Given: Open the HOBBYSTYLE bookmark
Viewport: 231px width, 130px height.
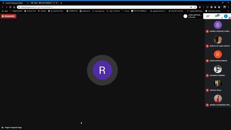Looking at the screenshot, I should pos(72,11).
